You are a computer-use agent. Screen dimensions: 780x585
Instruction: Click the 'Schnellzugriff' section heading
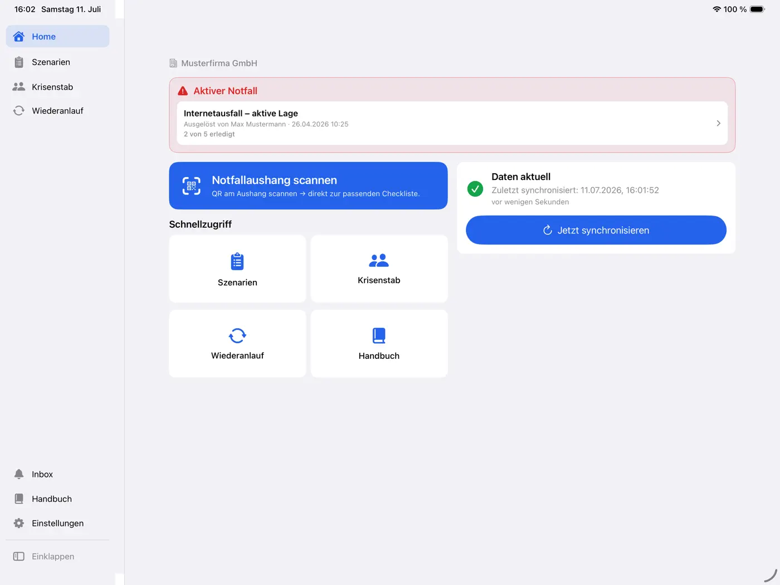tap(200, 224)
